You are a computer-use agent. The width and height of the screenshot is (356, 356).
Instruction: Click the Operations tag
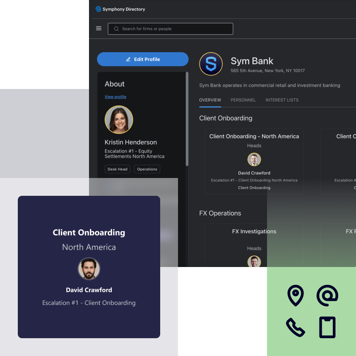pyautogui.click(x=147, y=169)
